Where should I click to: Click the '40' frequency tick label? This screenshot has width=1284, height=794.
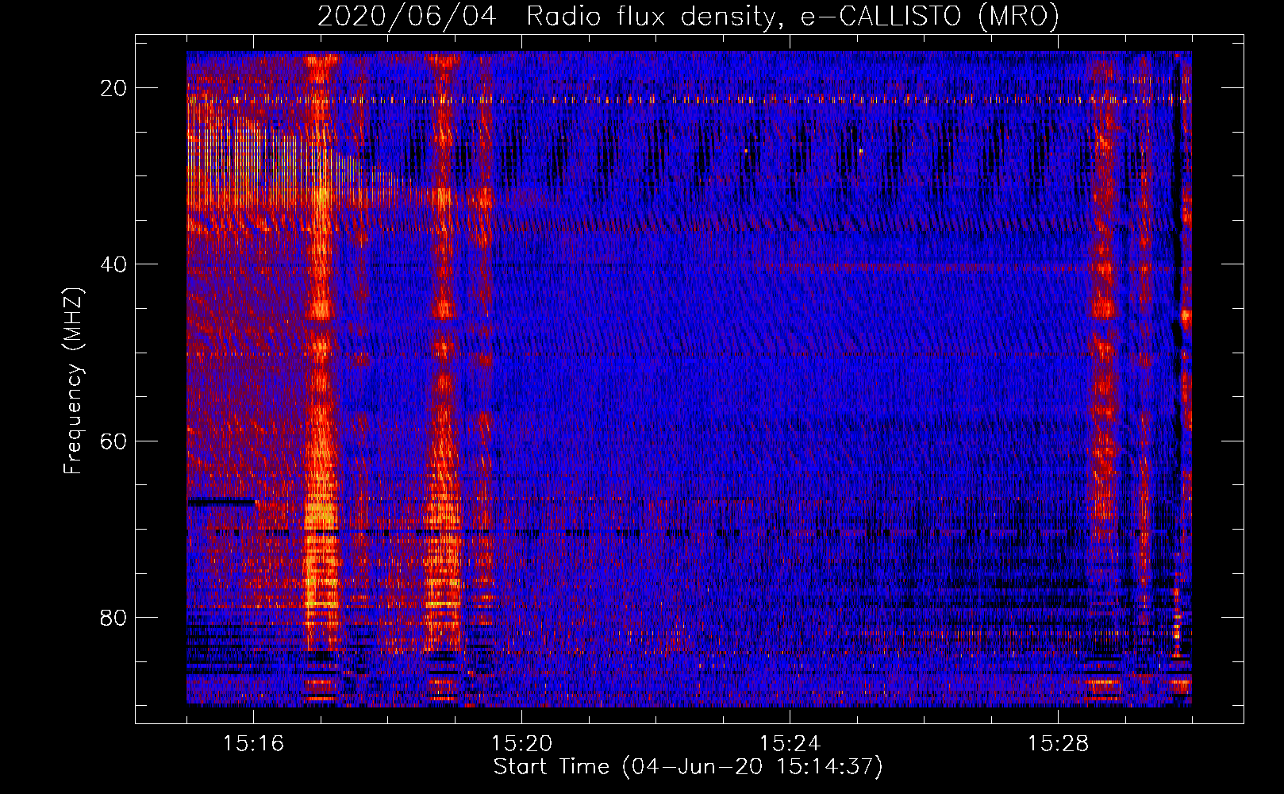(x=114, y=264)
